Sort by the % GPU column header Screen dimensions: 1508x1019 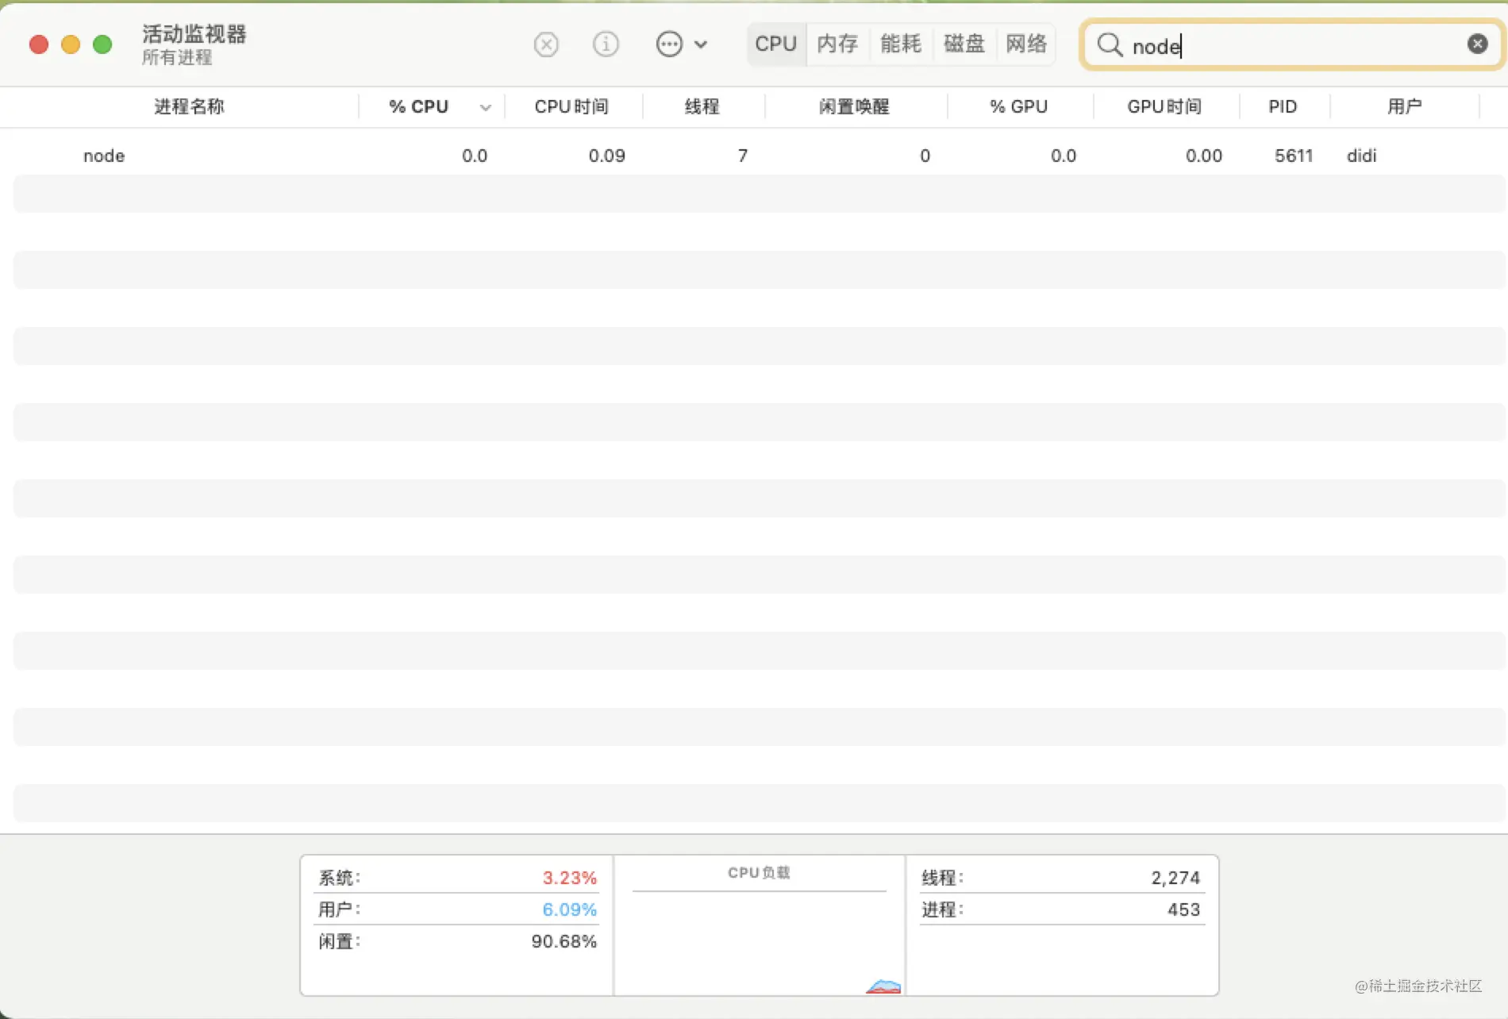1018,106
